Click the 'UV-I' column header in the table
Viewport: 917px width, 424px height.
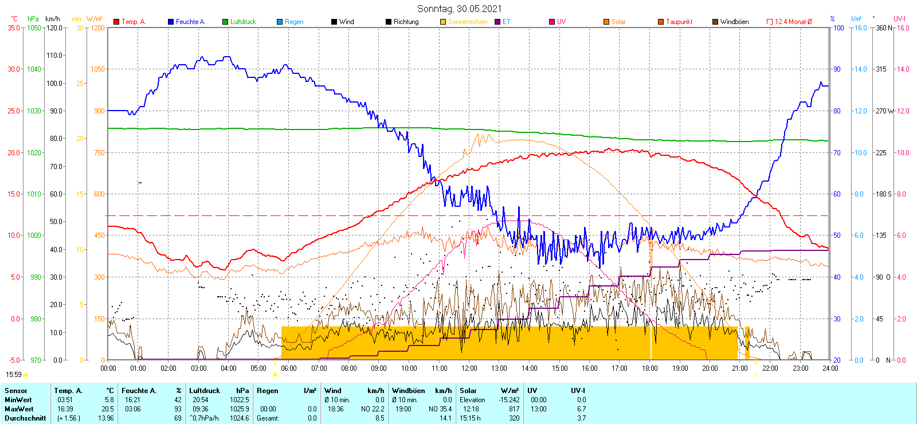click(x=578, y=391)
